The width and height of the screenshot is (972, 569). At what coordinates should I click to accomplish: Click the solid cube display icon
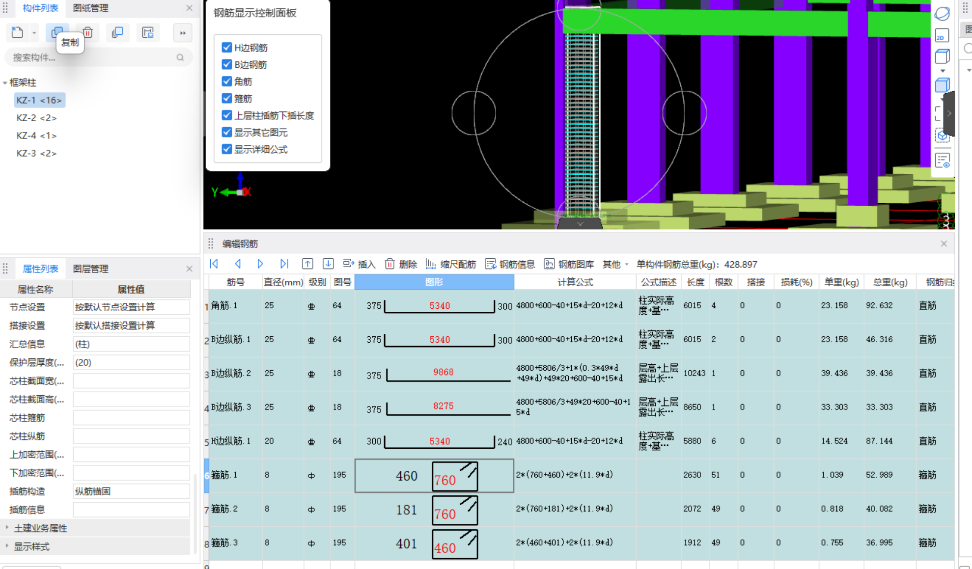942,85
